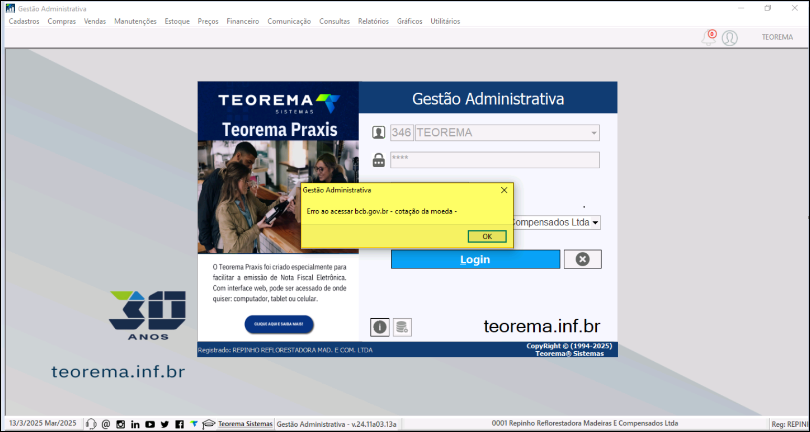Click the TEOREMA user name label
Viewport: 810px width, 432px height.
coord(777,37)
